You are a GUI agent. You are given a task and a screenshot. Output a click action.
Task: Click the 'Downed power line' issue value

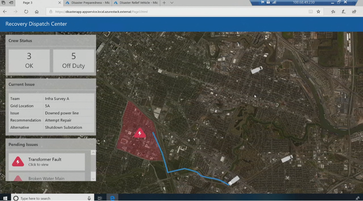coord(62,113)
